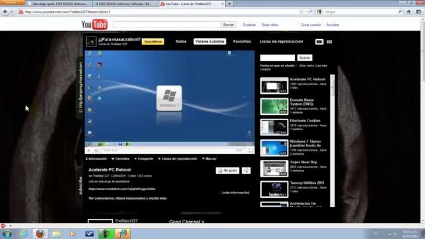Expand the Información section

96,159
